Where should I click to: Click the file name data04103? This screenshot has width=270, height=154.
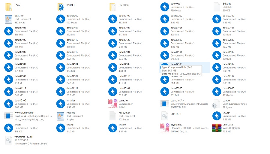pos(20,64)
